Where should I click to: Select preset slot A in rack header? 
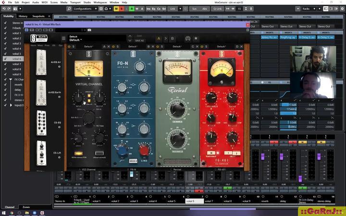coord(159,38)
